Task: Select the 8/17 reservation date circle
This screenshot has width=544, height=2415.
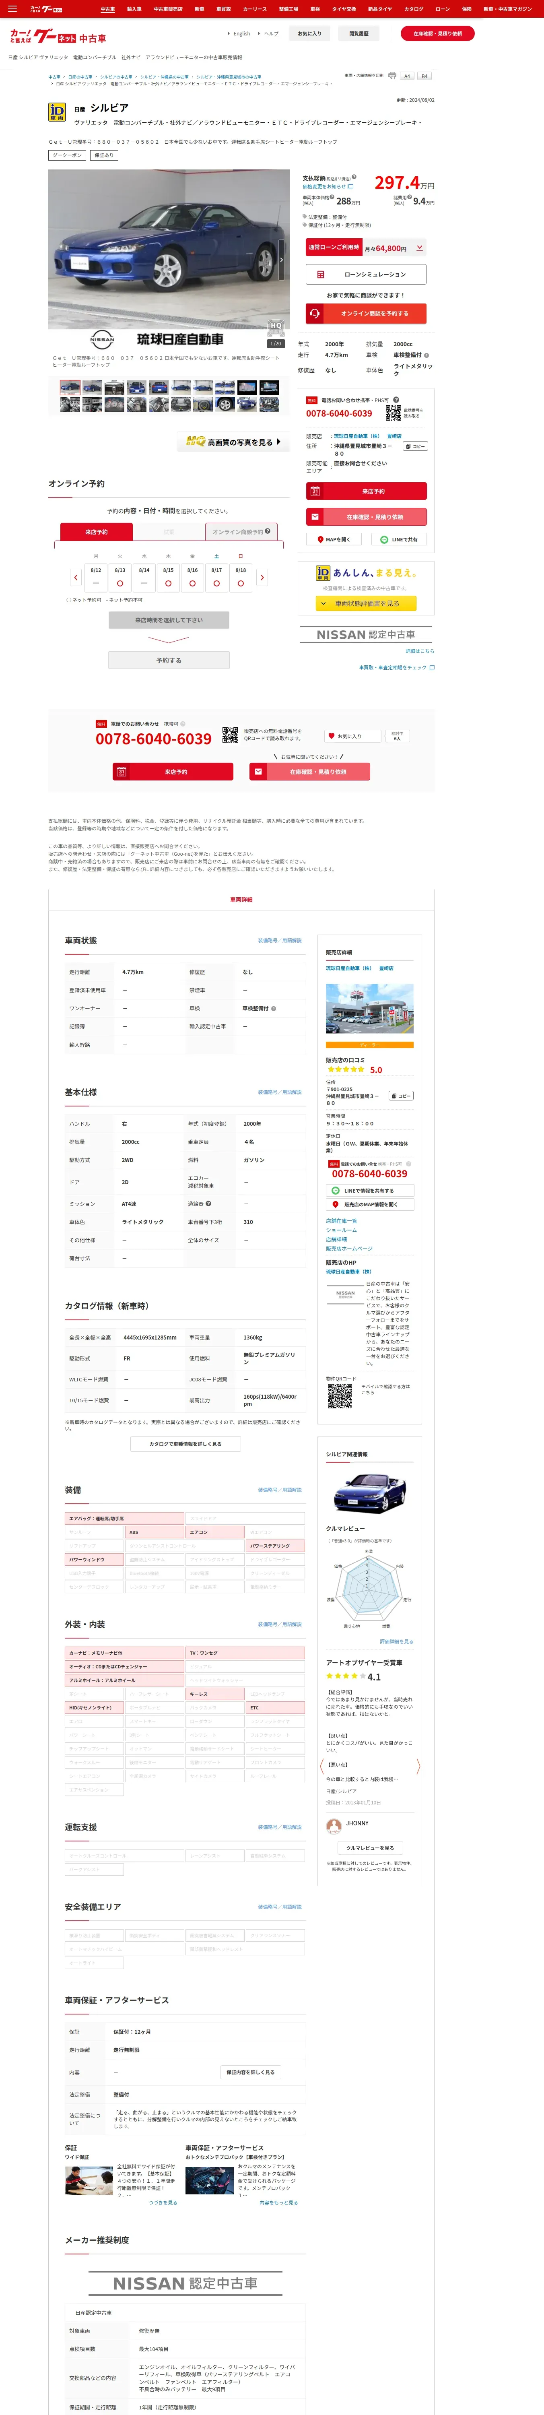Action: [216, 583]
